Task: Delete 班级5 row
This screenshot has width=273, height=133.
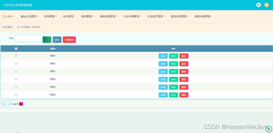Action: (184, 87)
